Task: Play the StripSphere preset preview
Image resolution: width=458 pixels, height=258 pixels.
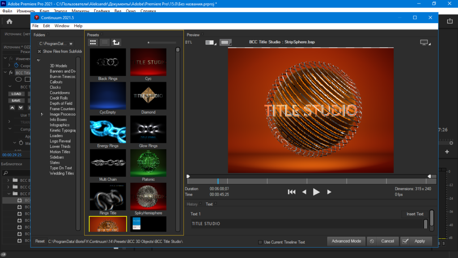Action: click(x=316, y=192)
